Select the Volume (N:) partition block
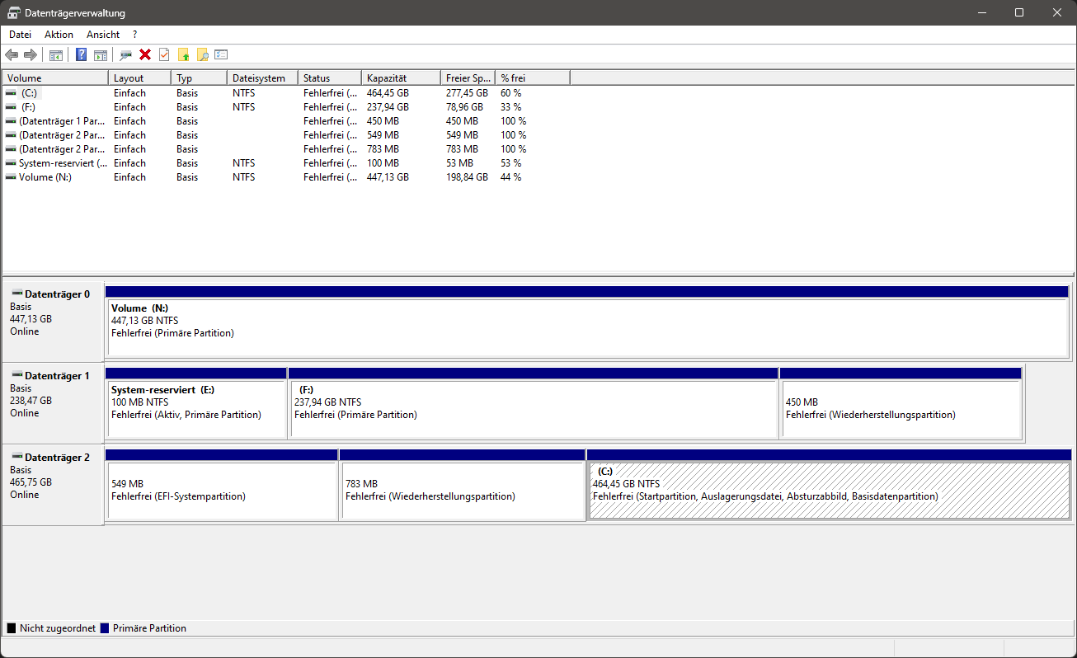The width and height of the screenshot is (1077, 658). pyautogui.click(x=587, y=322)
